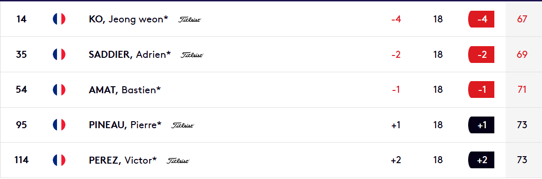542x179 pixels.
Task: Click the red -2 score badge
Action: (x=481, y=55)
